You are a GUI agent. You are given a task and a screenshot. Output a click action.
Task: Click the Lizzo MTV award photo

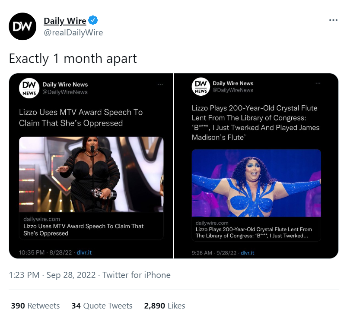91,174
